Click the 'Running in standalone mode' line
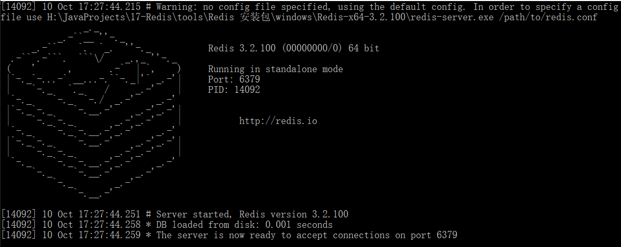Image resolution: width=621 pixels, height=247 pixels. pos(275,69)
